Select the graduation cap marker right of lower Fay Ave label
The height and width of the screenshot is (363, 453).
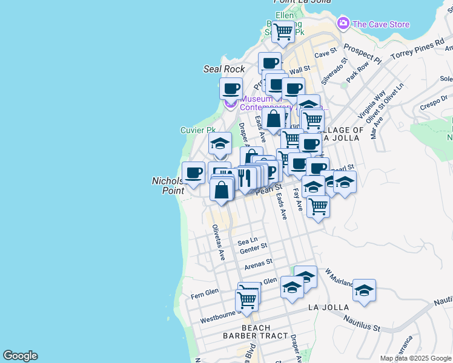(x=313, y=186)
